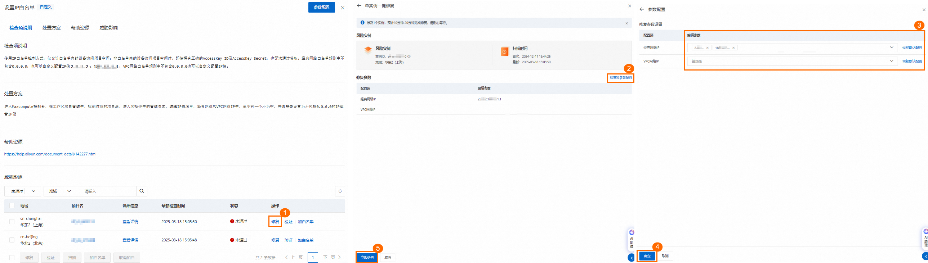This screenshot has height=263, width=928.
Task: Switch to the 检查项说明 tab
Action: coord(21,28)
